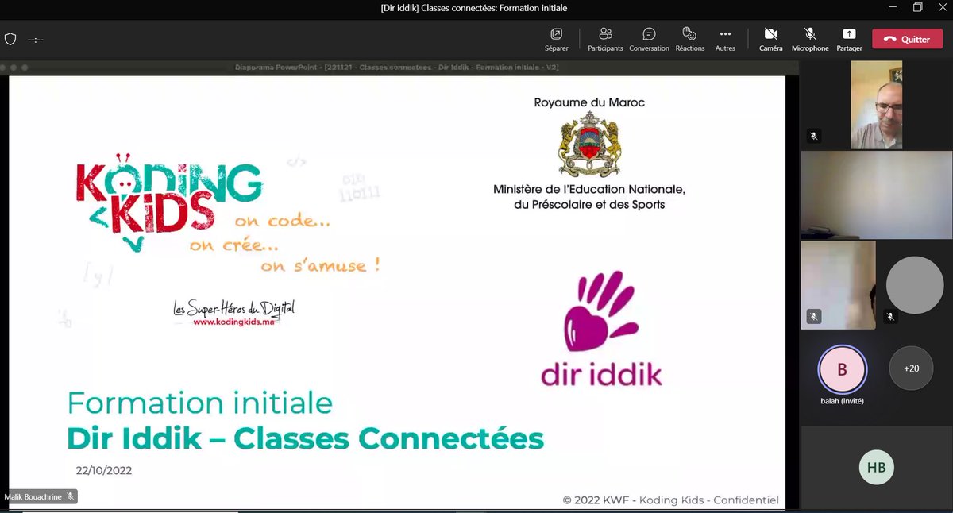Click the Partager share screen button
The width and height of the screenshot is (953, 513).
[849, 39]
